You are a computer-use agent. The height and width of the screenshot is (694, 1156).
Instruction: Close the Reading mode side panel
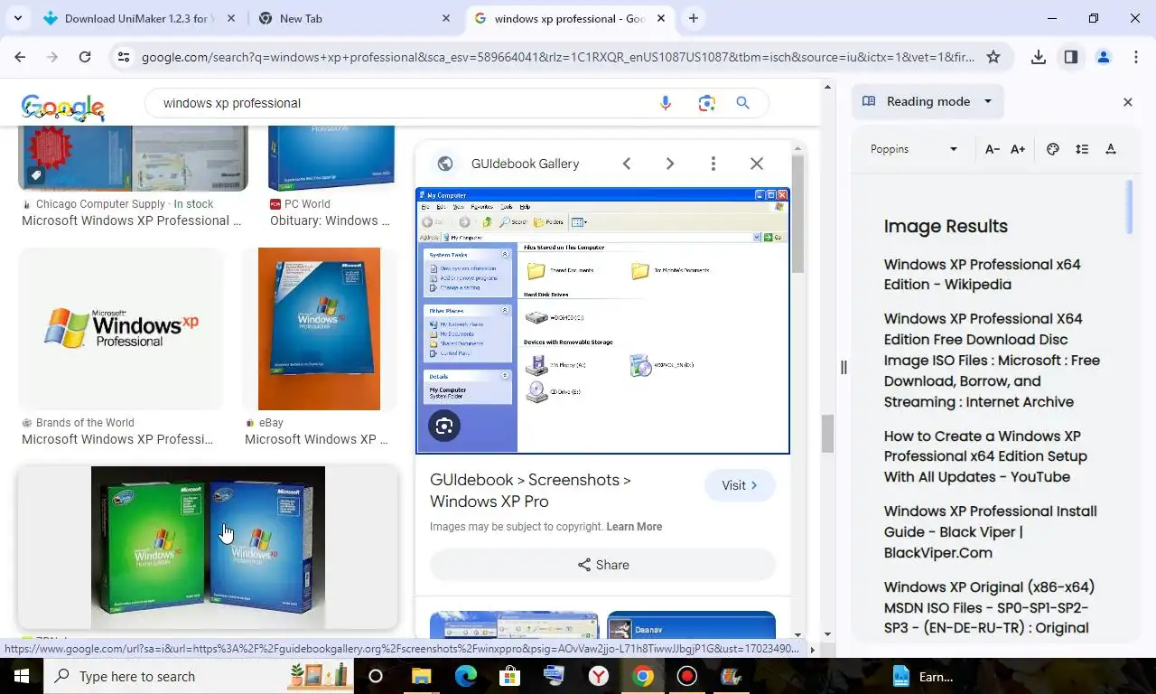click(1127, 102)
